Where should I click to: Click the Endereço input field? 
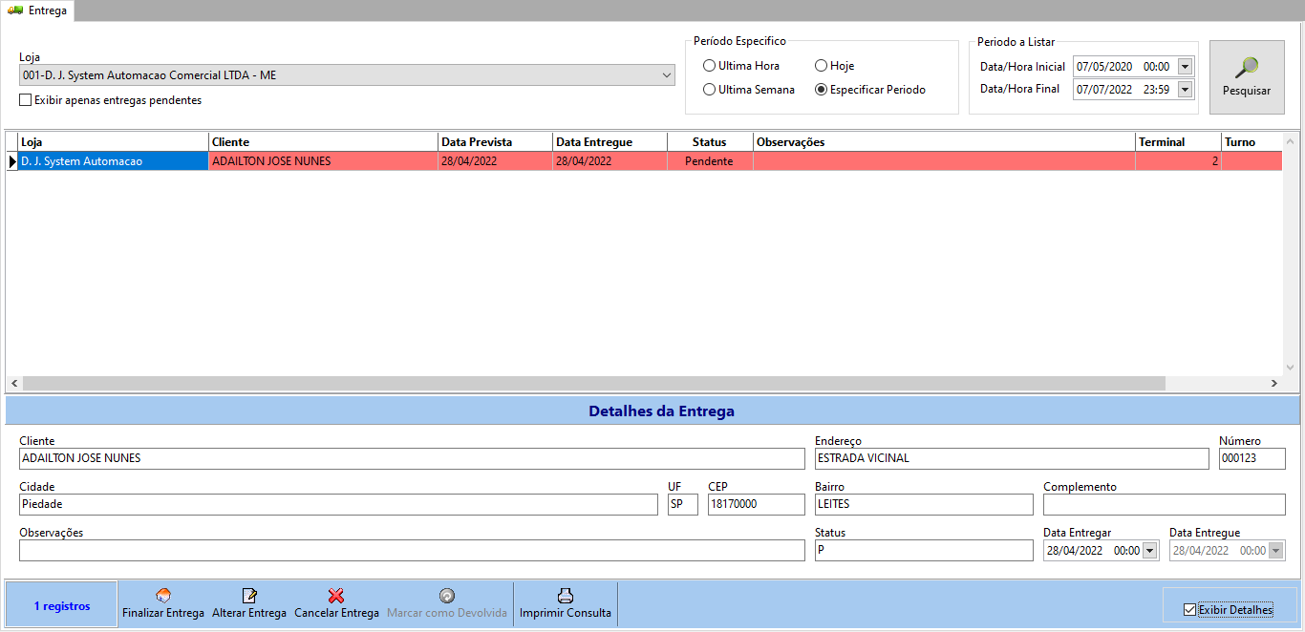tap(1012, 458)
